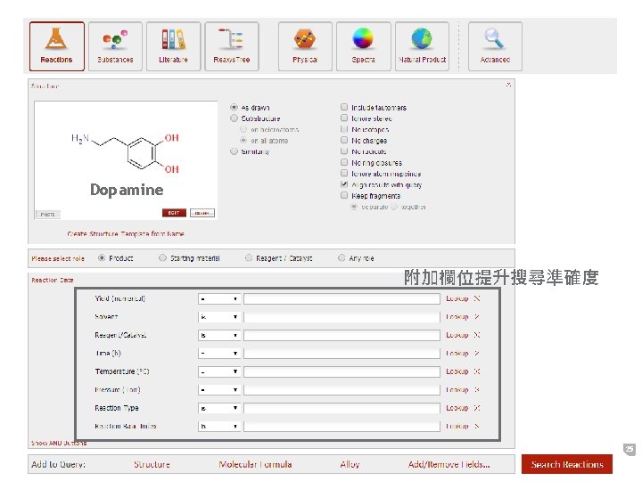
Task: Click Lookup for Reaction Type
Action: pos(457,408)
